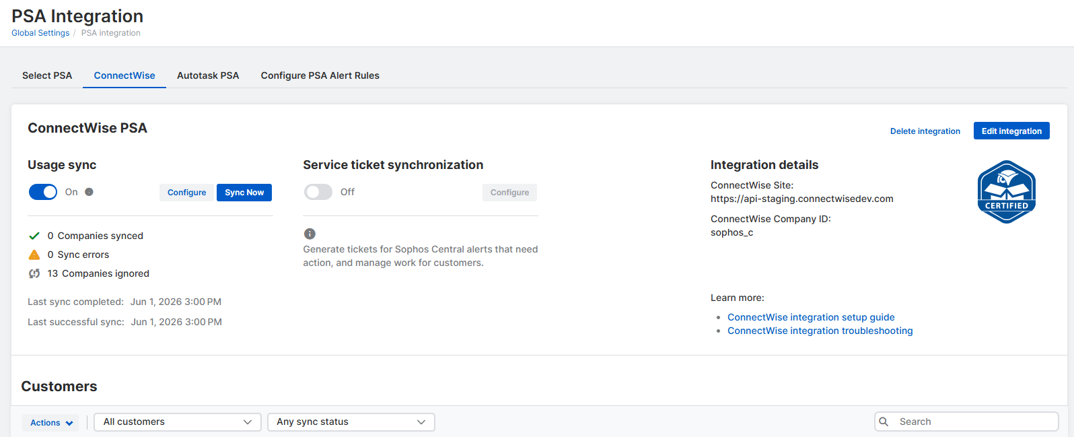Click the '13 Companies ignored' text
The height and width of the screenshot is (437, 1074).
[98, 273]
